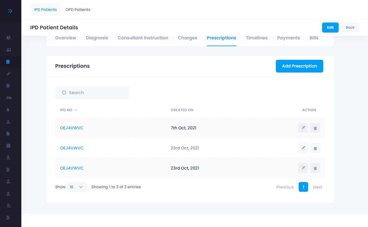
Task: Select page 1 in pagination
Action: pos(303,187)
